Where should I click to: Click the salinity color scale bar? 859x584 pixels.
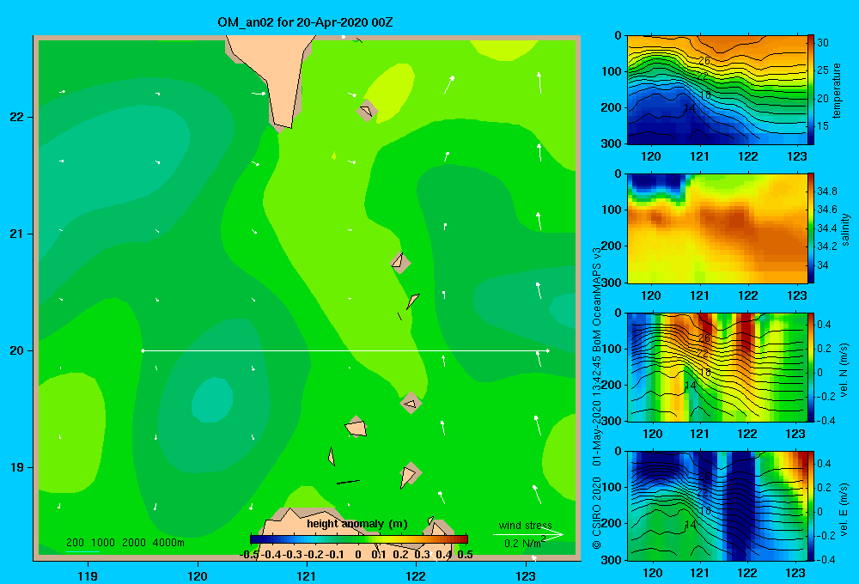(x=811, y=228)
